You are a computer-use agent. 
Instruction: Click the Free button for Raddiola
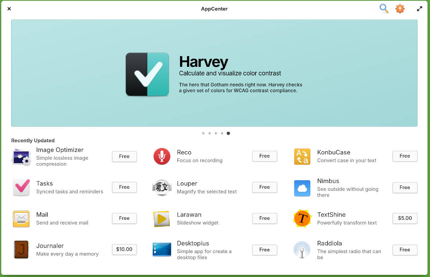(x=405, y=250)
